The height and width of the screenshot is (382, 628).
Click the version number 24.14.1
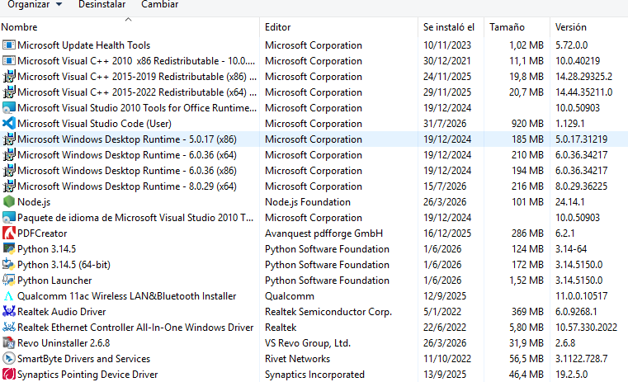569,202
